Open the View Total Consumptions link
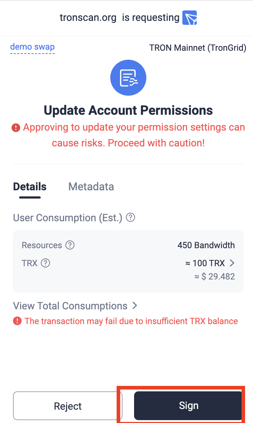 click(x=70, y=306)
